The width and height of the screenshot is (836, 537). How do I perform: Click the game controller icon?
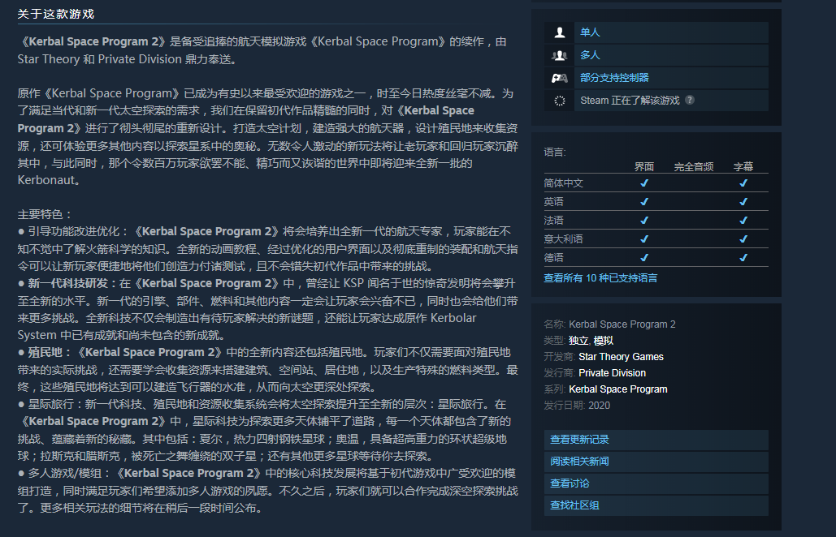[559, 78]
